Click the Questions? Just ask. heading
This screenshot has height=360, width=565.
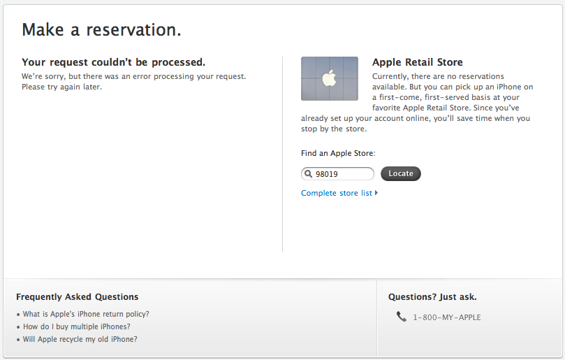(x=432, y=297)
